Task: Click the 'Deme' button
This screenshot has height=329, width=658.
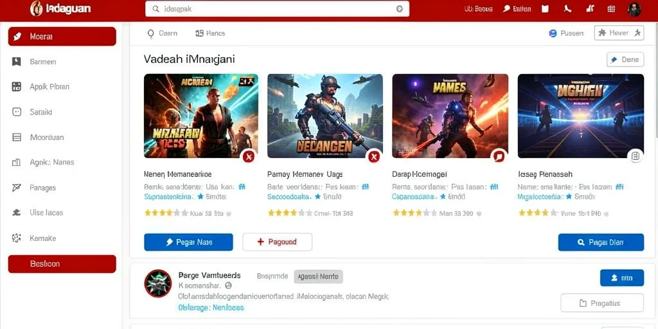Action: 625,60
